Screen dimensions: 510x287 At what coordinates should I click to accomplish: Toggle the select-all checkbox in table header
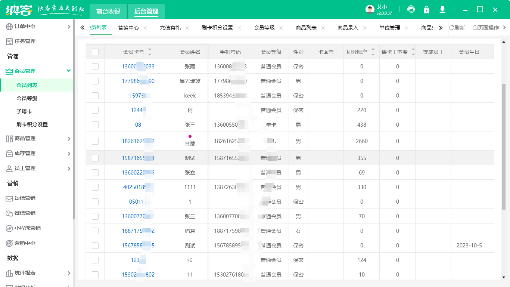pos(95,52)
